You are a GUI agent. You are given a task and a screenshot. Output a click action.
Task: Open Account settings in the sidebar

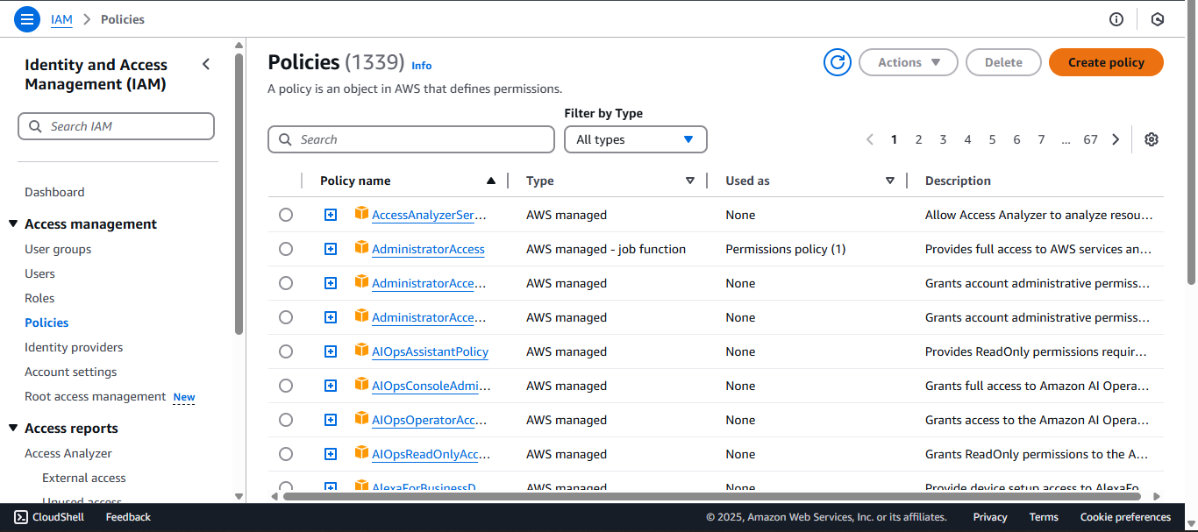point(70,372)
